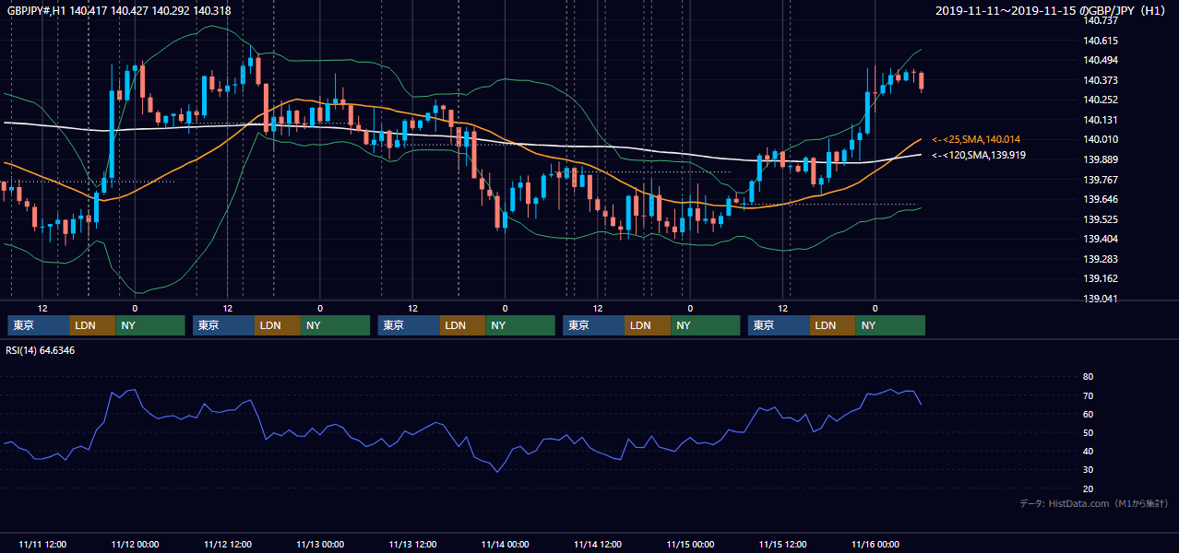Select the 11/13 12:00 date label

[412, 544]
